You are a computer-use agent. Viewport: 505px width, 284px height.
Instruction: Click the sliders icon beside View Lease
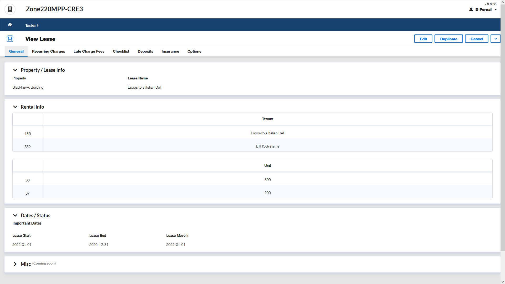click(10, 39)
